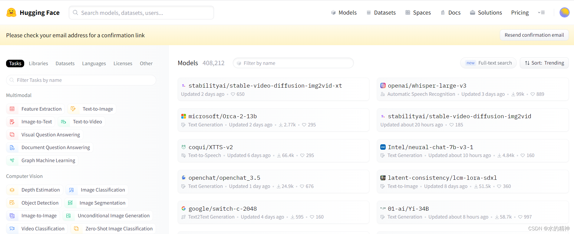This screenshot has width=574, height=234.
Task: Click the Intel logo on neural-chat card
Action: tap(383, 147)
